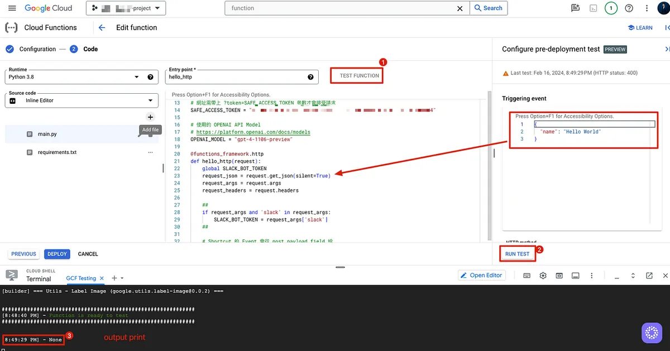Screen dimensions: 670x351
Task: Click the Runtime help question mark icon
Action: click(x=150, y=77)
